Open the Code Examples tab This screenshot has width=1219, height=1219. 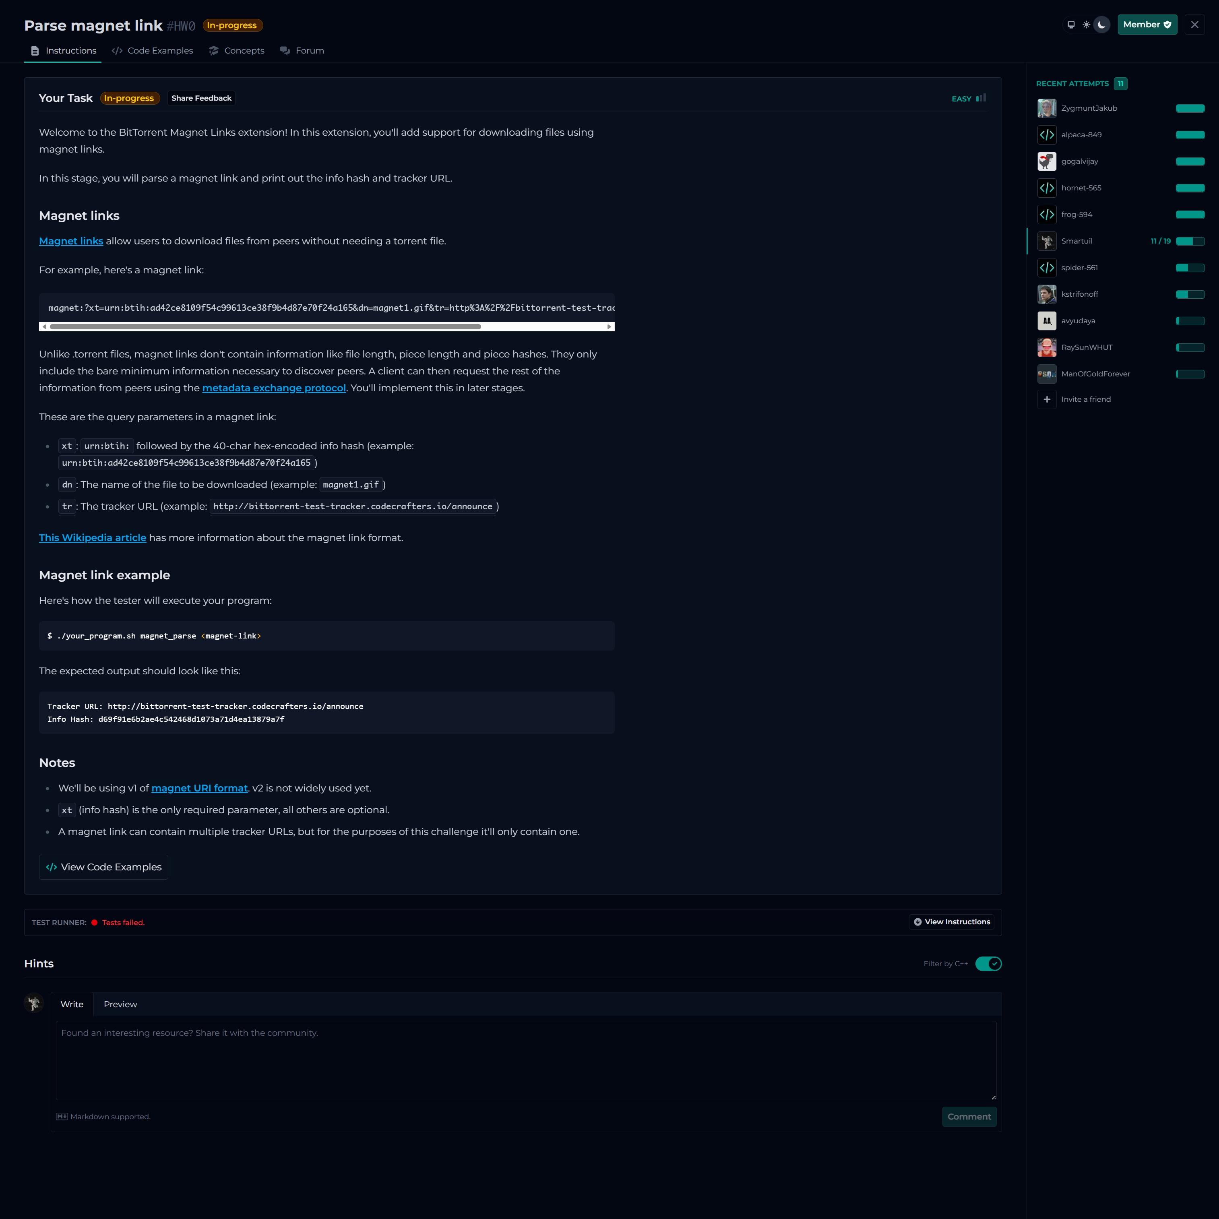click(152, 50)
